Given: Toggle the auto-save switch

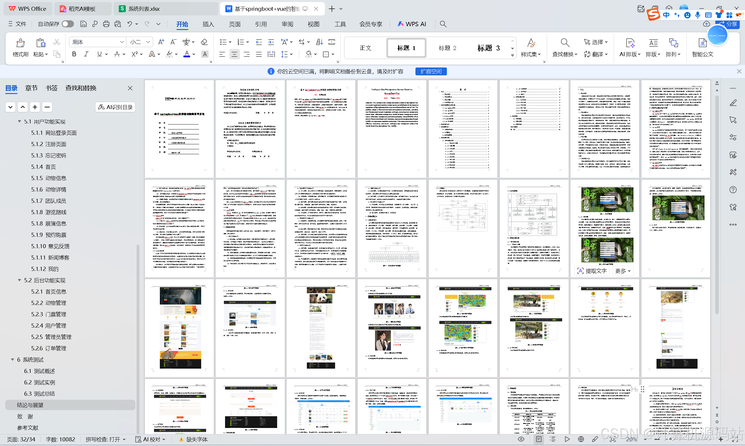Looking at the screenshot, I should click(x=68, y=24).
